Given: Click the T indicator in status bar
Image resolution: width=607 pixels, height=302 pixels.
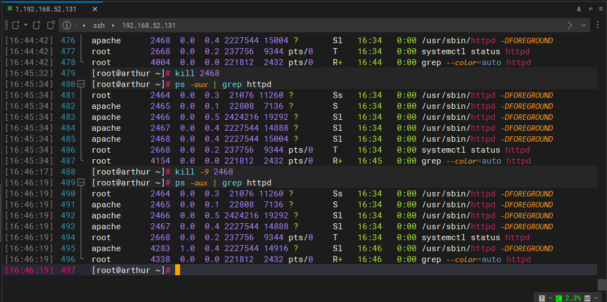Looking at the screenshot, I should (x=542, y=298).
